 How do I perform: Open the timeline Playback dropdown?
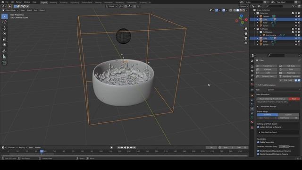(13, 147)
